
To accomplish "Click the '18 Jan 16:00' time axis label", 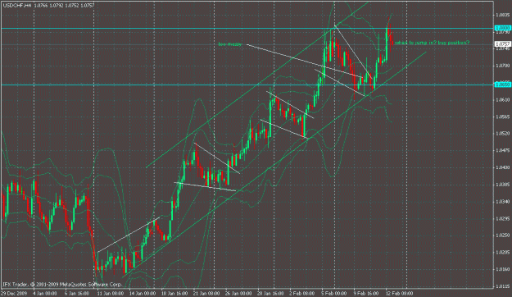I will point(174,293).
